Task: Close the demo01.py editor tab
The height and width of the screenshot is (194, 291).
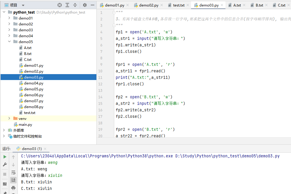Action: [128, 5]
